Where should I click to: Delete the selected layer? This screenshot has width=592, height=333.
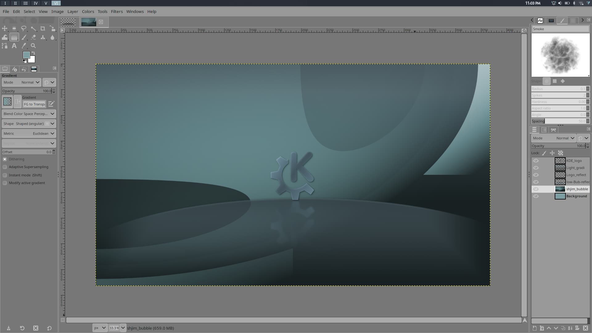pyautogui.click(x=586, y=328)
